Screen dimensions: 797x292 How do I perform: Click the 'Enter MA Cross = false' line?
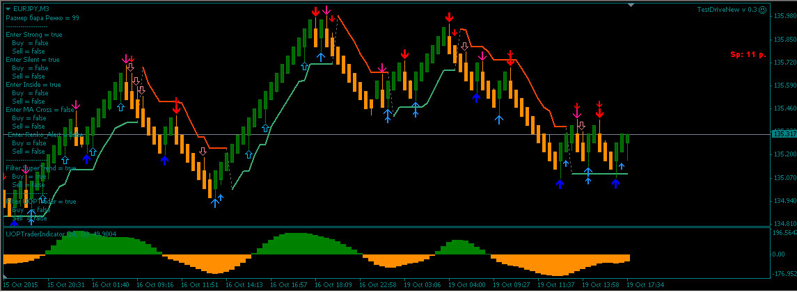pos(40,109)
